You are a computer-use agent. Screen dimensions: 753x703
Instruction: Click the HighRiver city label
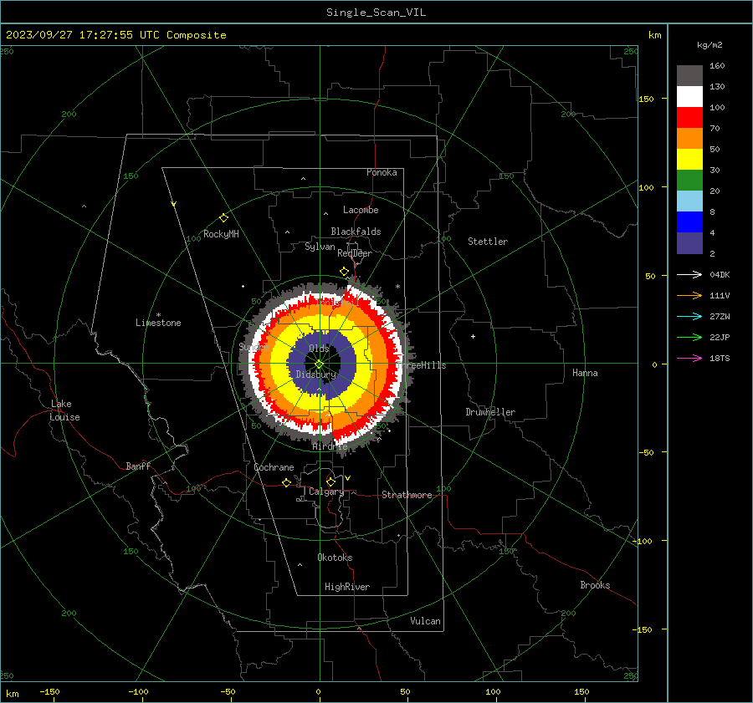click(x=347, y=587)
